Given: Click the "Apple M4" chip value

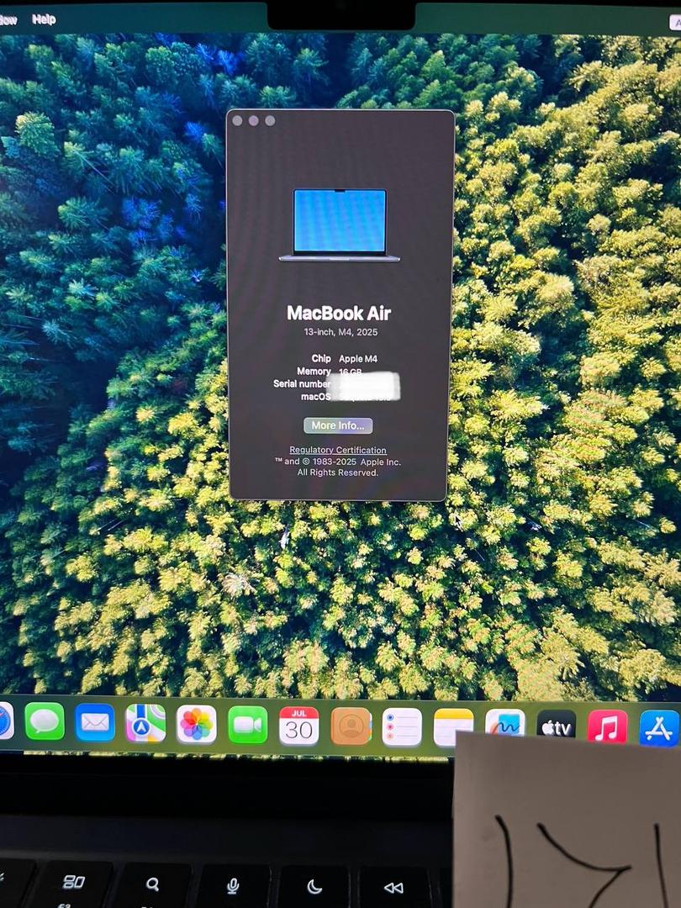Looking at the screenshot, I should click(358, 359).
